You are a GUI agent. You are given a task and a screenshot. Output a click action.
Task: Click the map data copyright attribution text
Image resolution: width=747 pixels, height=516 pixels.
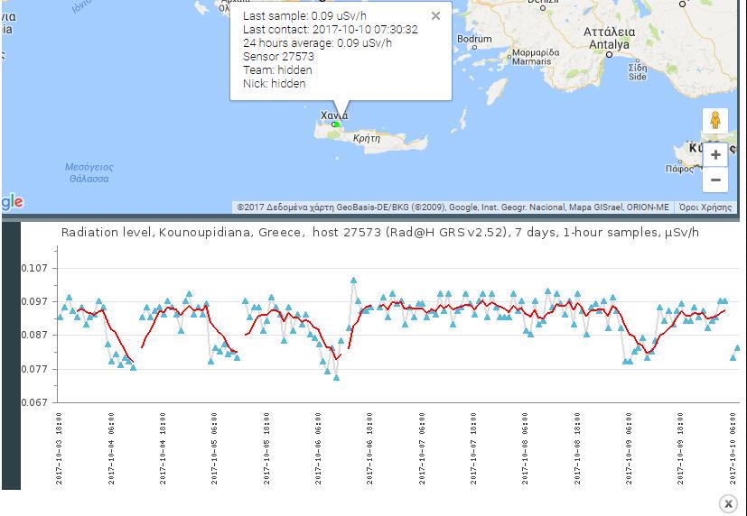tap(453, 207)
